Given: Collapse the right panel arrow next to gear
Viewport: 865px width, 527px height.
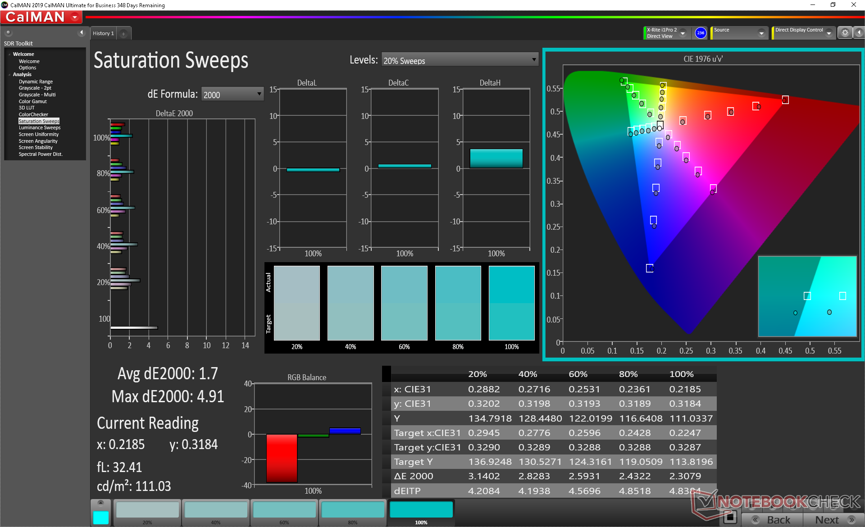Looking at the screenshot, I should coord(859,32).
